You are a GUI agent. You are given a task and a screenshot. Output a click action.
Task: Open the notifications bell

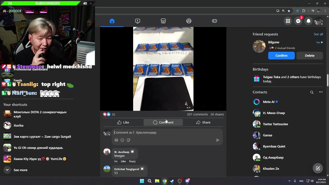(x=308, y=21)
